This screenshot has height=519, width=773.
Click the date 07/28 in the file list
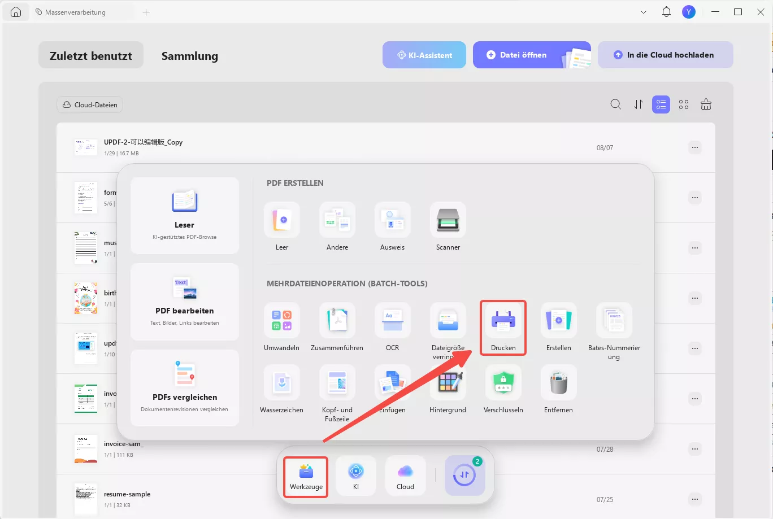(x=605, y=450)
